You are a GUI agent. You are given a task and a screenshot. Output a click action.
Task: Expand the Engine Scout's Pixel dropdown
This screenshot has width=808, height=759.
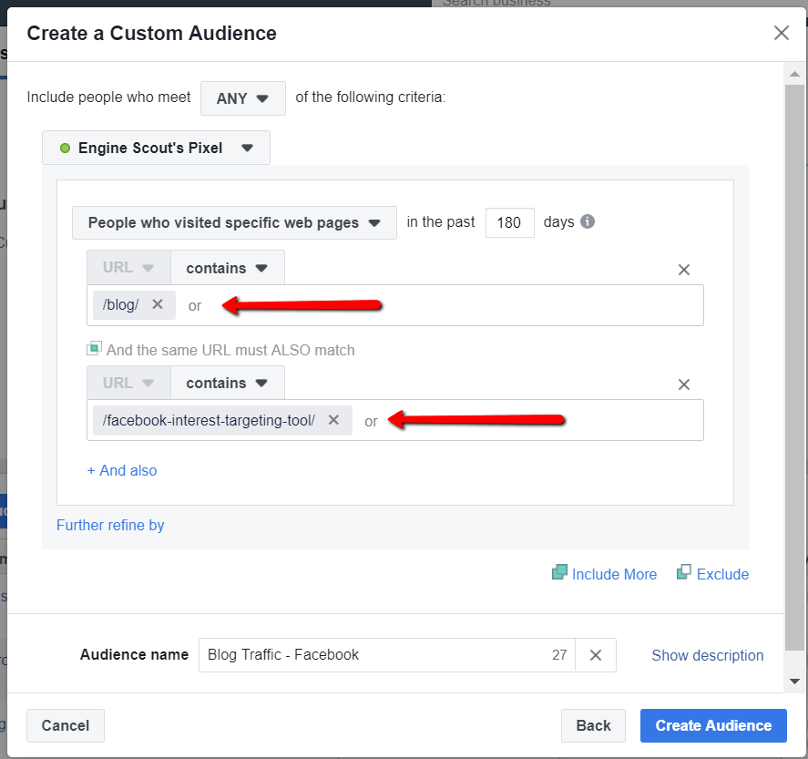click(x=156, y=148)
